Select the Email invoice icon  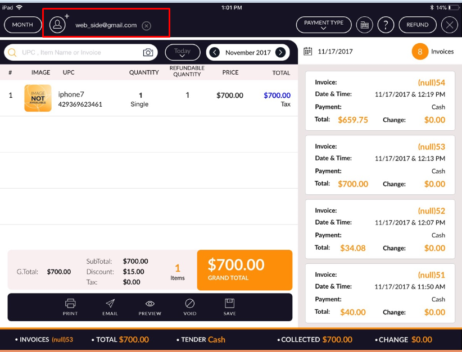pyautogui.click(x=110, y=307)
